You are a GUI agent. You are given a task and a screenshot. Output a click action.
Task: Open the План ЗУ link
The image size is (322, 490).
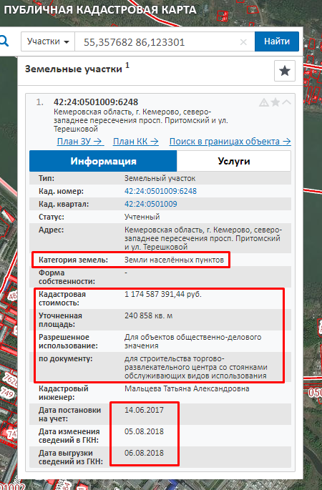pyautogui.click(x=80, y=142)
